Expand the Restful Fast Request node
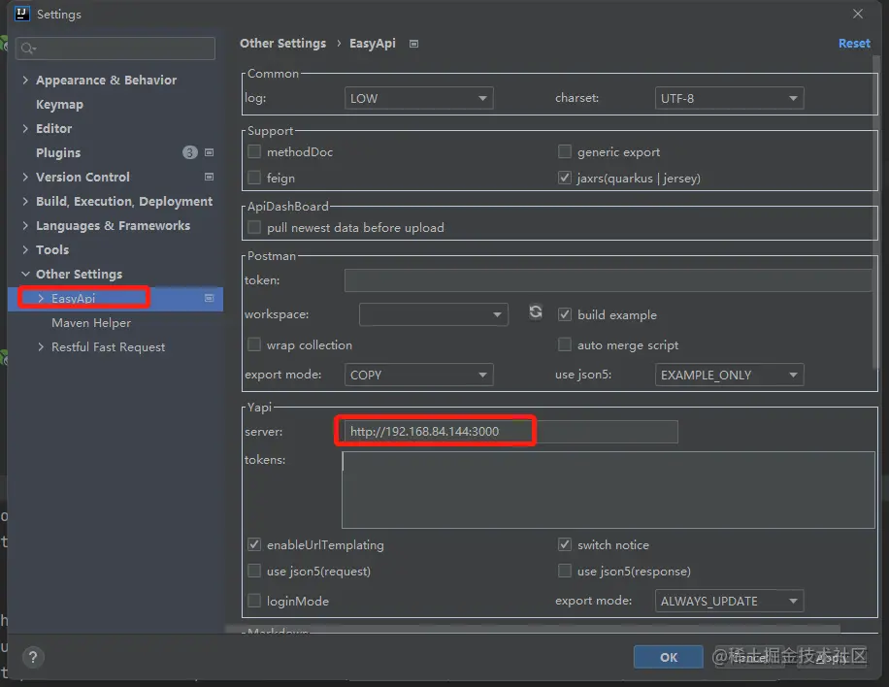 [x=41, y=347]
